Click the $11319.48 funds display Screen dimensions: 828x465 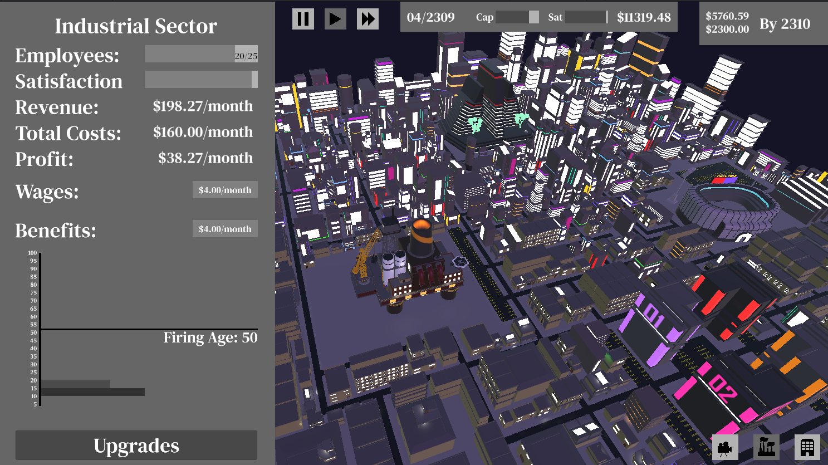coord(644,17)
